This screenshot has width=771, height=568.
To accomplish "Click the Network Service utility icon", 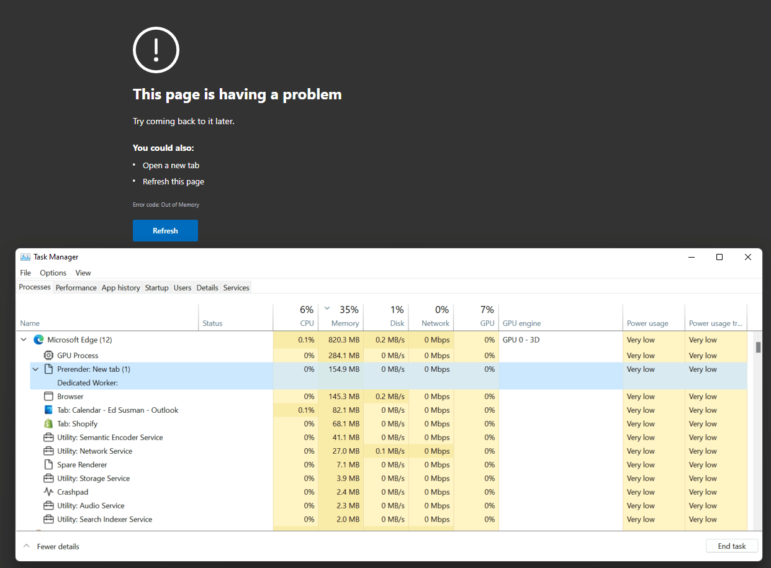I will pyautogui.click(x=48, y=451).
